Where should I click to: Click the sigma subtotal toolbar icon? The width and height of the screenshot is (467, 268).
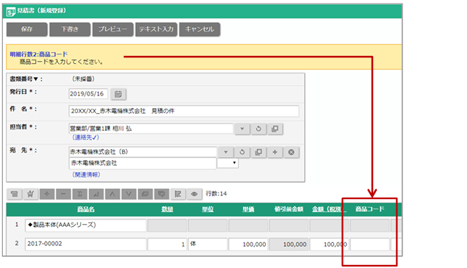click(x=79, y=194)
